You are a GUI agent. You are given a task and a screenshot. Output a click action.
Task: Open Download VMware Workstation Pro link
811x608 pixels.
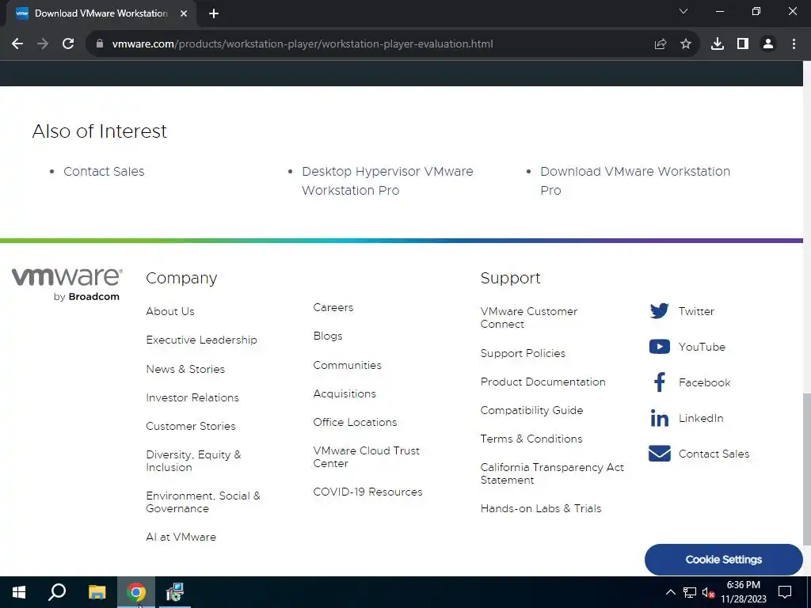tap(635, 181)
